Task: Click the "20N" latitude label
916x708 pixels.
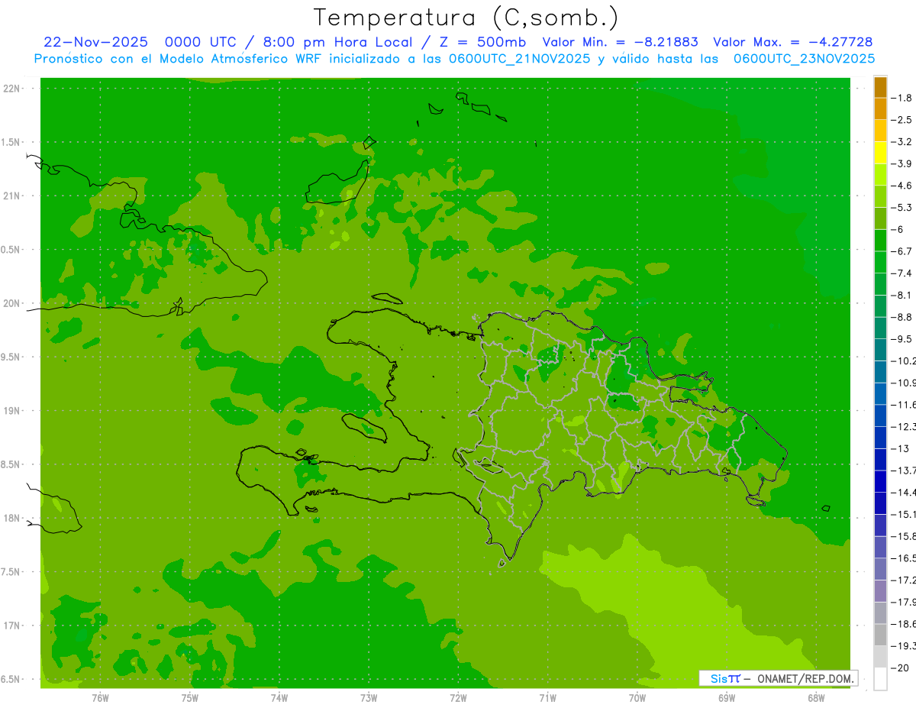Action: point(13,303)
